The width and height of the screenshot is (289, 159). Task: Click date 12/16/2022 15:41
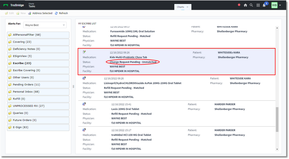[121, 104]
